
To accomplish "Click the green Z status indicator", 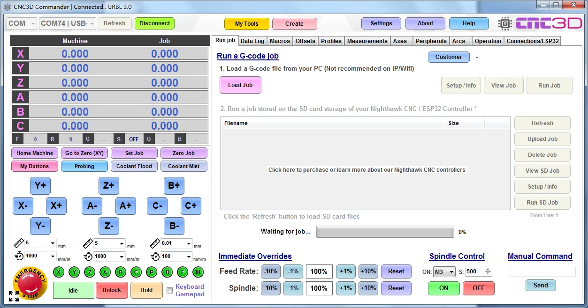I will click(x=90, y=272).
